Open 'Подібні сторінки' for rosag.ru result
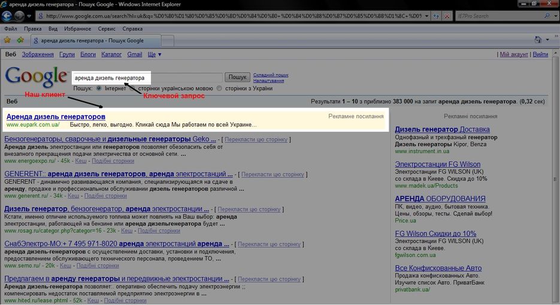The height and width of the screenshot is (305, 560). pos(159,231)
